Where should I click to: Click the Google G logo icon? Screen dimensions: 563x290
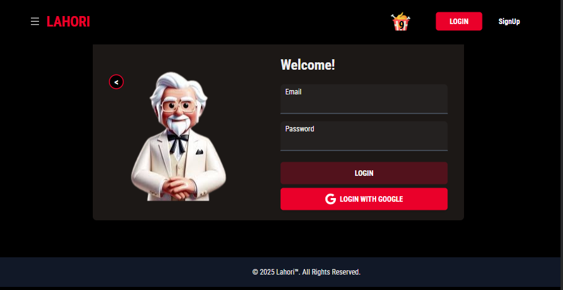pos(330,199)
